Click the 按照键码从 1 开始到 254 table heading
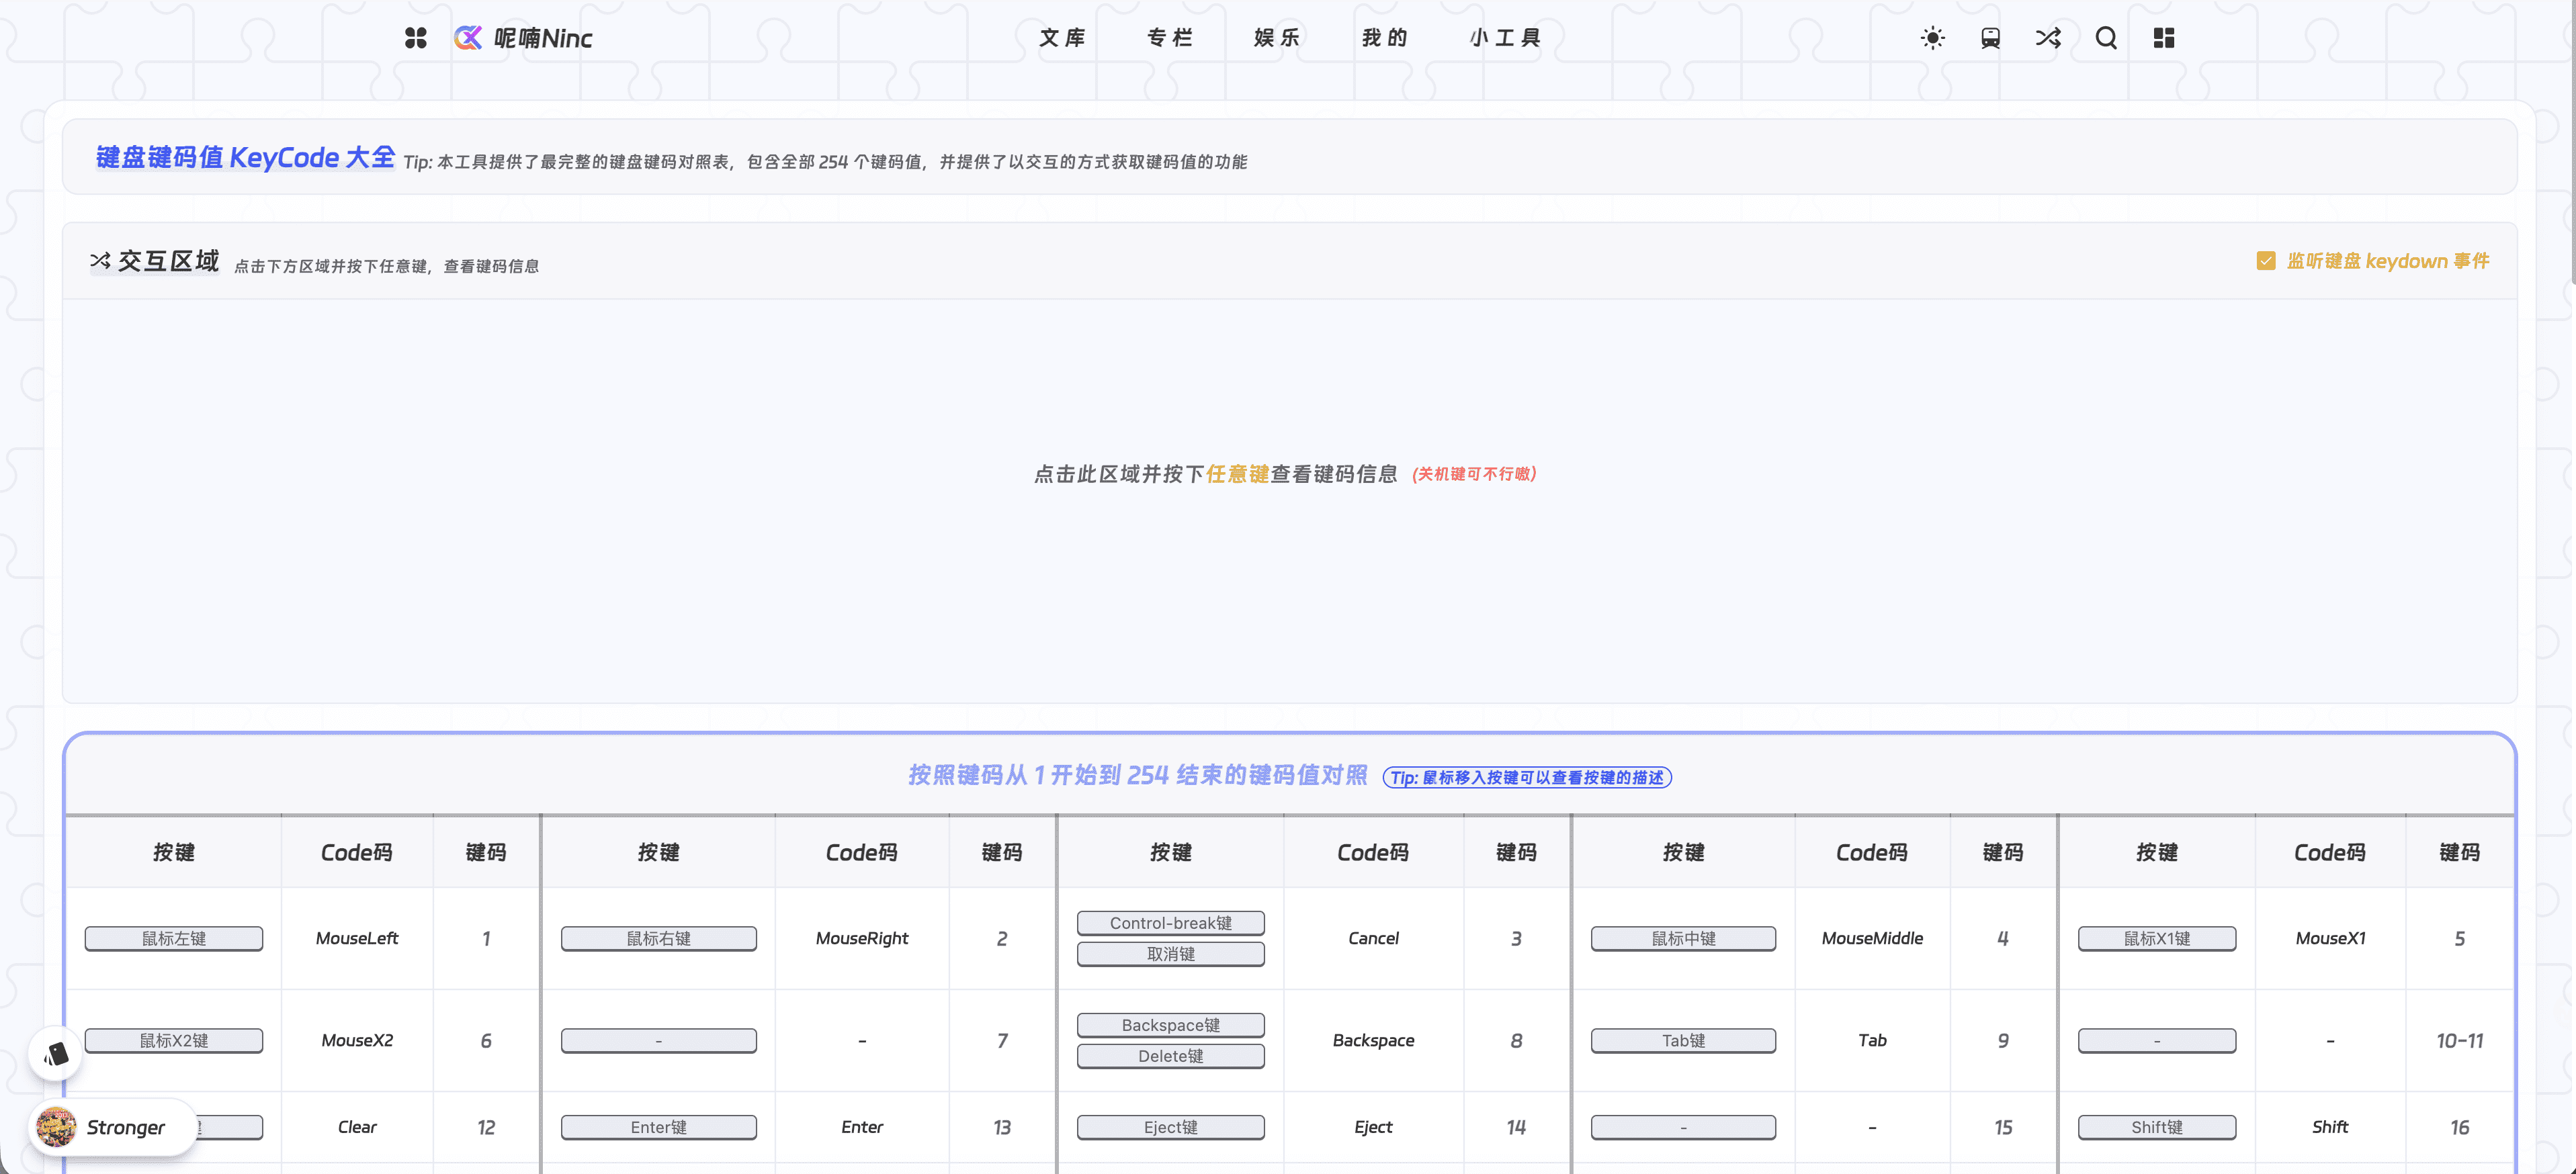 pyautogui.click(x=1137, y=775)
